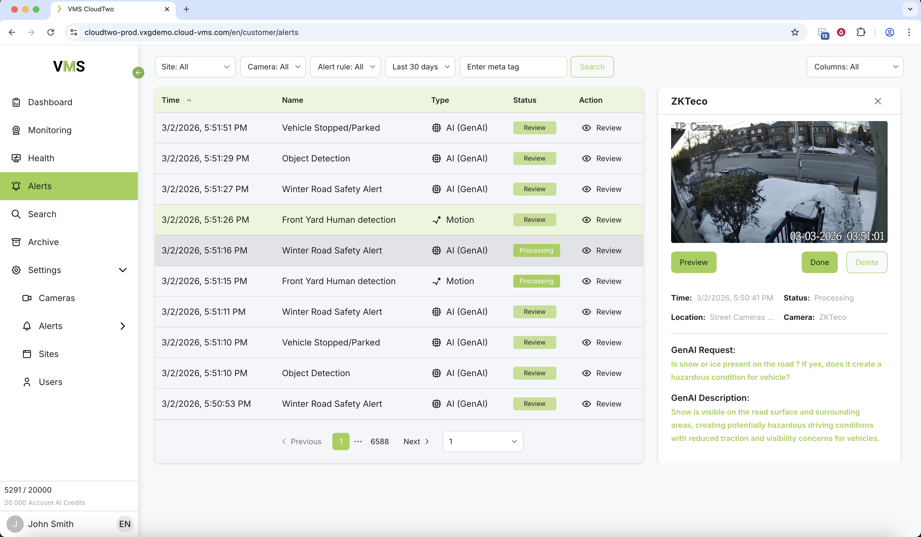This screenshot has width=921, height=537.
Task: Focus the Enter meta tag field
Action: pos(513,67)
